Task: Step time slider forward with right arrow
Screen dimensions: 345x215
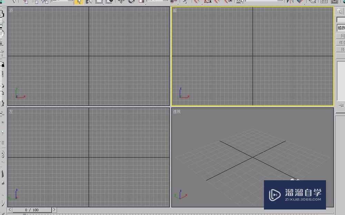Action: pos(54,210)
